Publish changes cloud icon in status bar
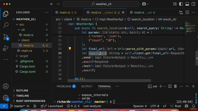The width and height of the screenshot is (198, 111). click(x=28, y=106)
